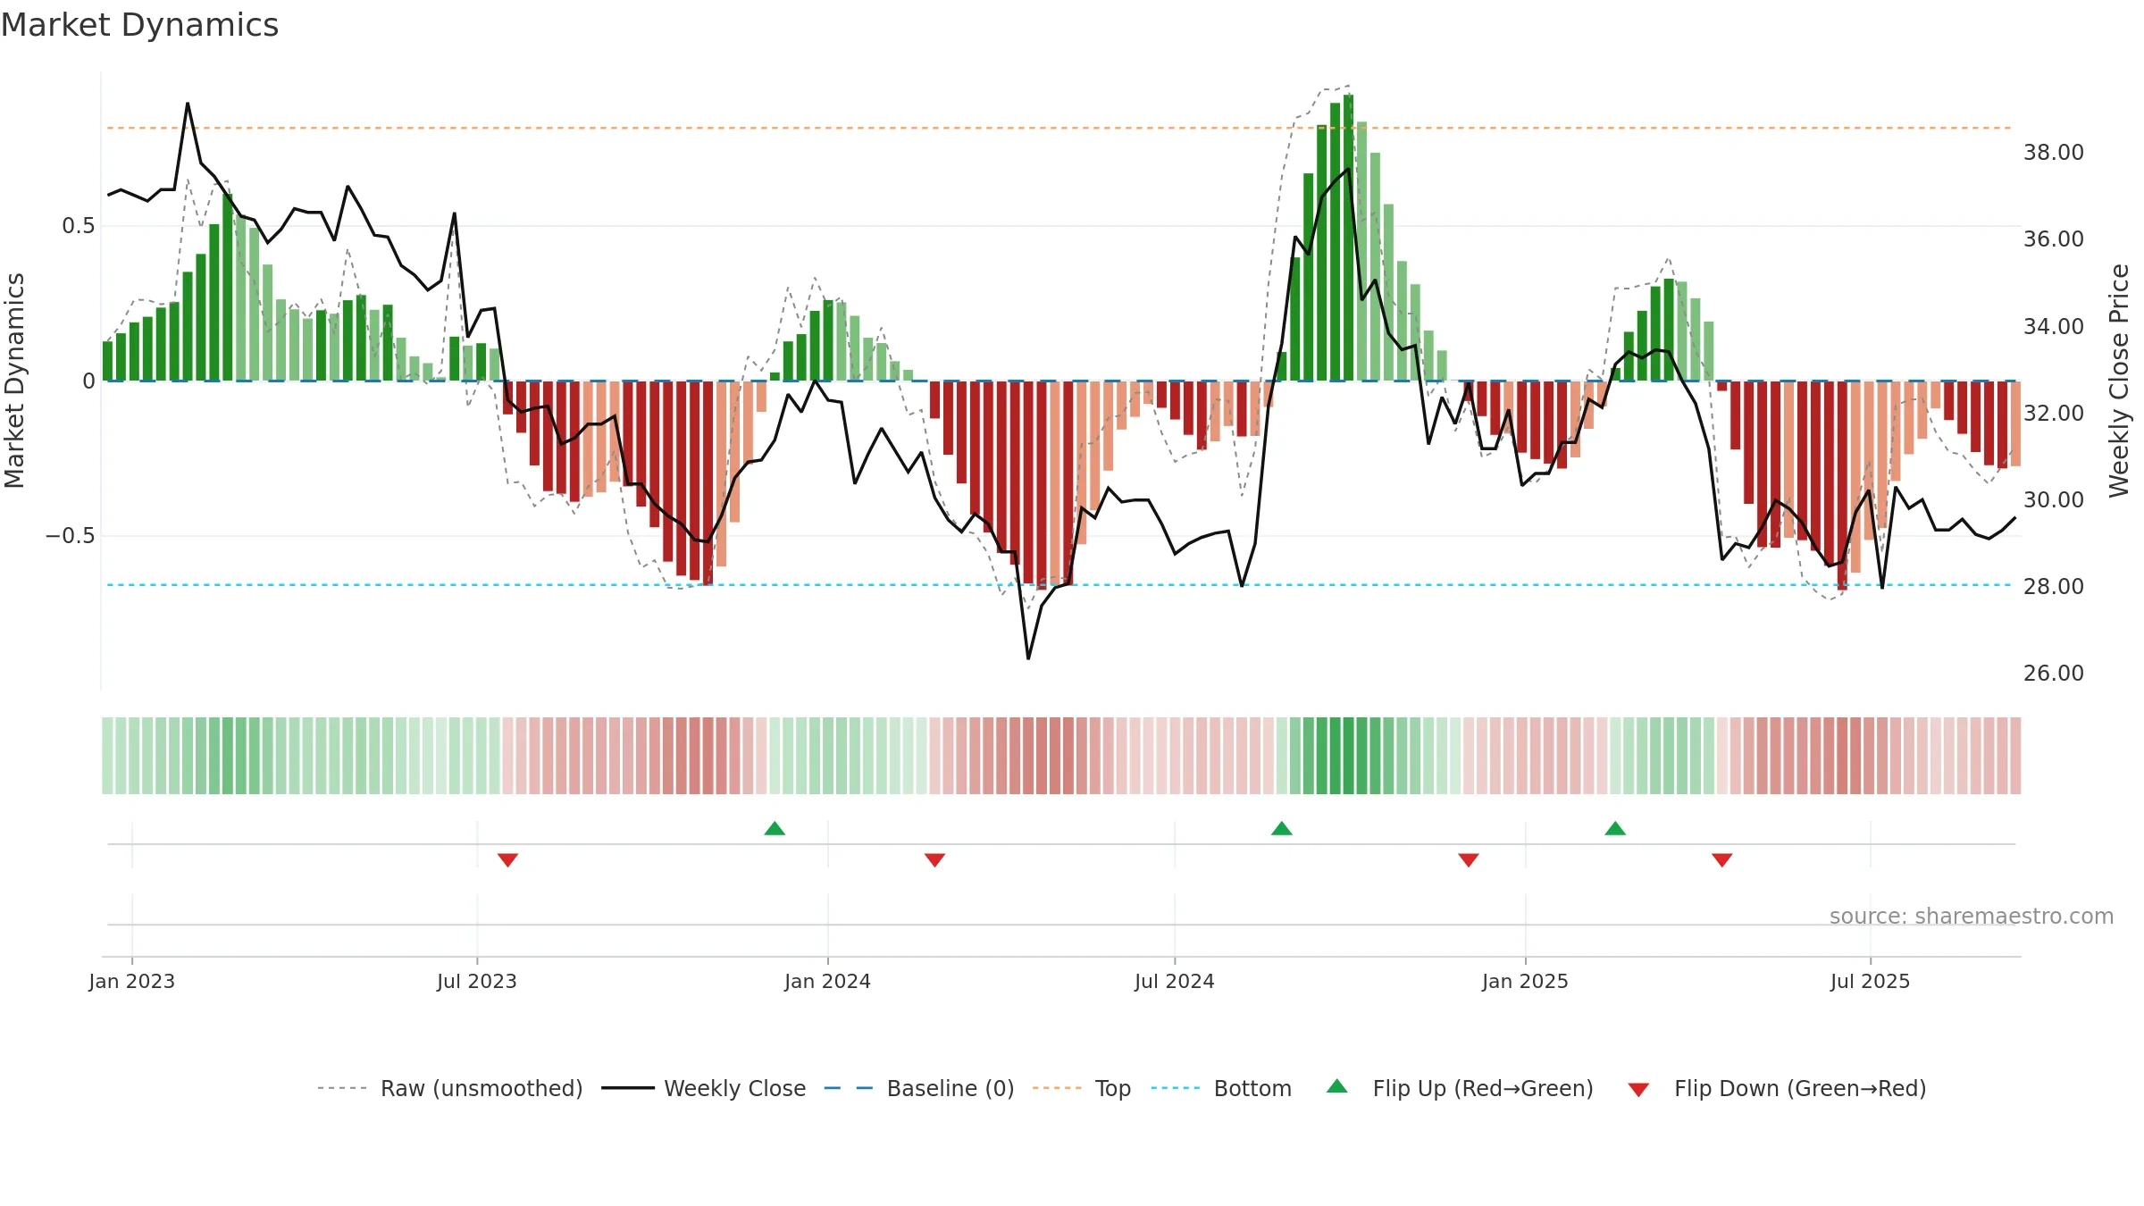Viewport: 2144px width, 1206px height.
Task: Click the orange dashed Top threshold line
Action: click(1059, 128)
